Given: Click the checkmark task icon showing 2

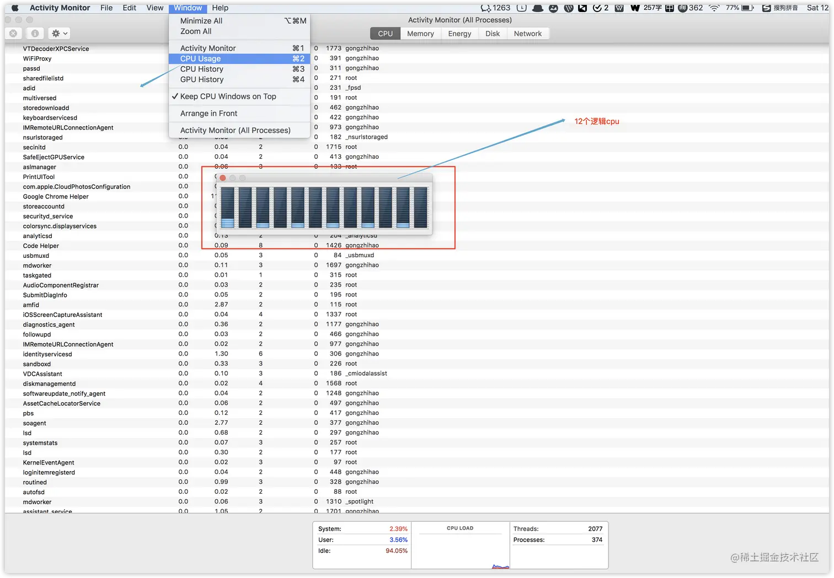Looking at the screenshot, I should tap(600, 8).
